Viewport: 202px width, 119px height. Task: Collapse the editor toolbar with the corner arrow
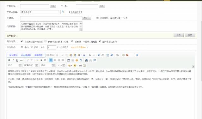tap(193, 67)
